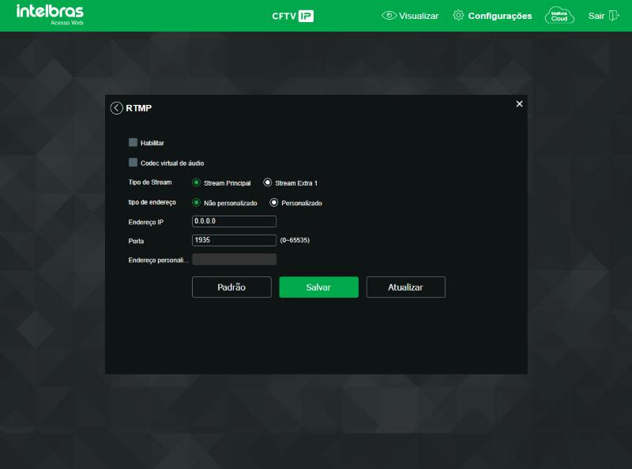Check the Codec virtual de áudio box
The image size is (632, 469).
tap(133, 163)
